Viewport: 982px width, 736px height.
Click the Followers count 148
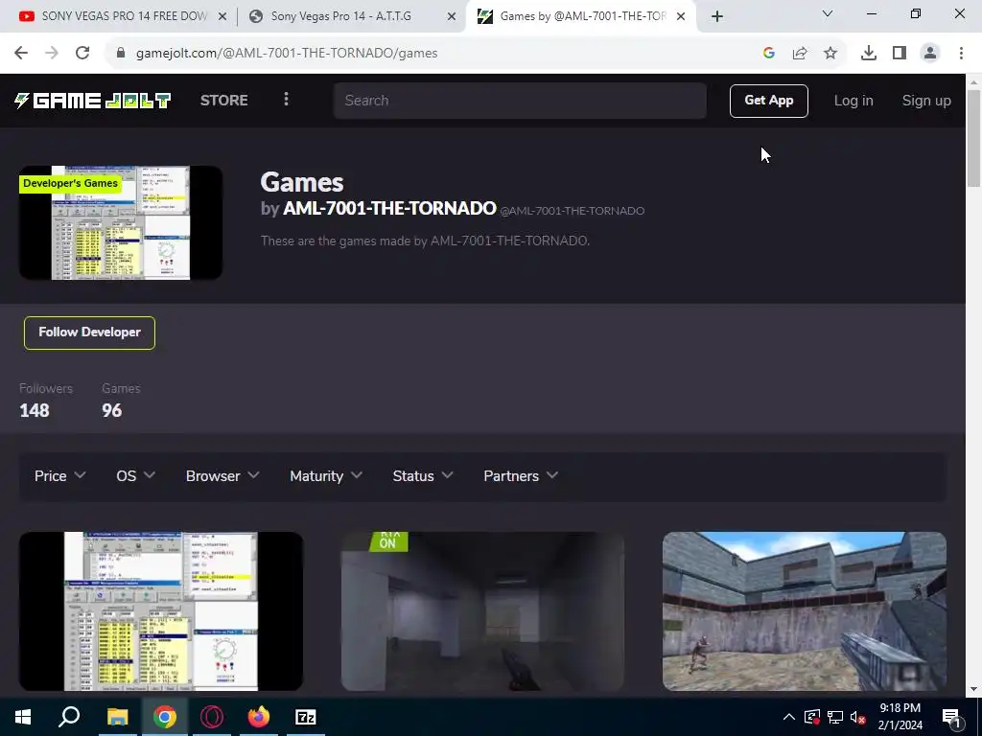pyautogui.click(x=35, y=410)
